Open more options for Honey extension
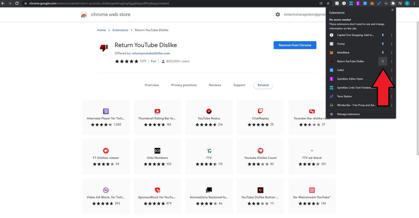 click(391, 44)
